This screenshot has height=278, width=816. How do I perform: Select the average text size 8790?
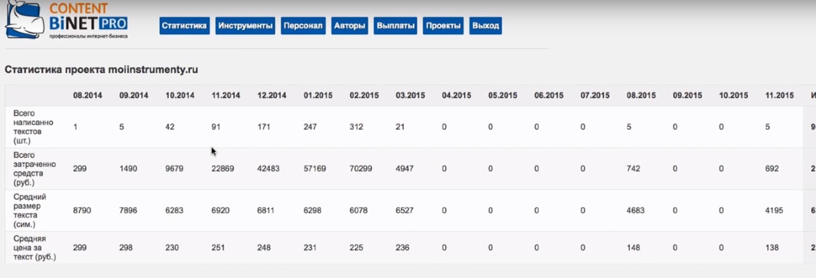(82, 210)
